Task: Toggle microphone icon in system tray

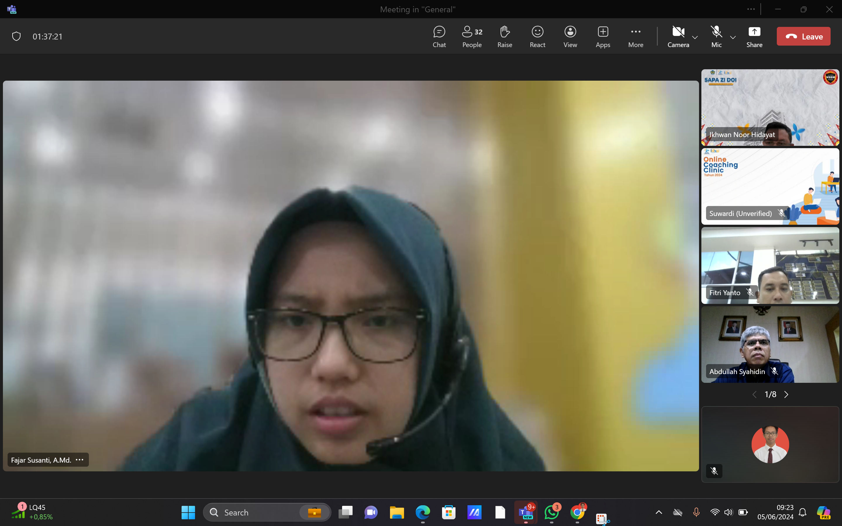Action: (x=696, y=512)
